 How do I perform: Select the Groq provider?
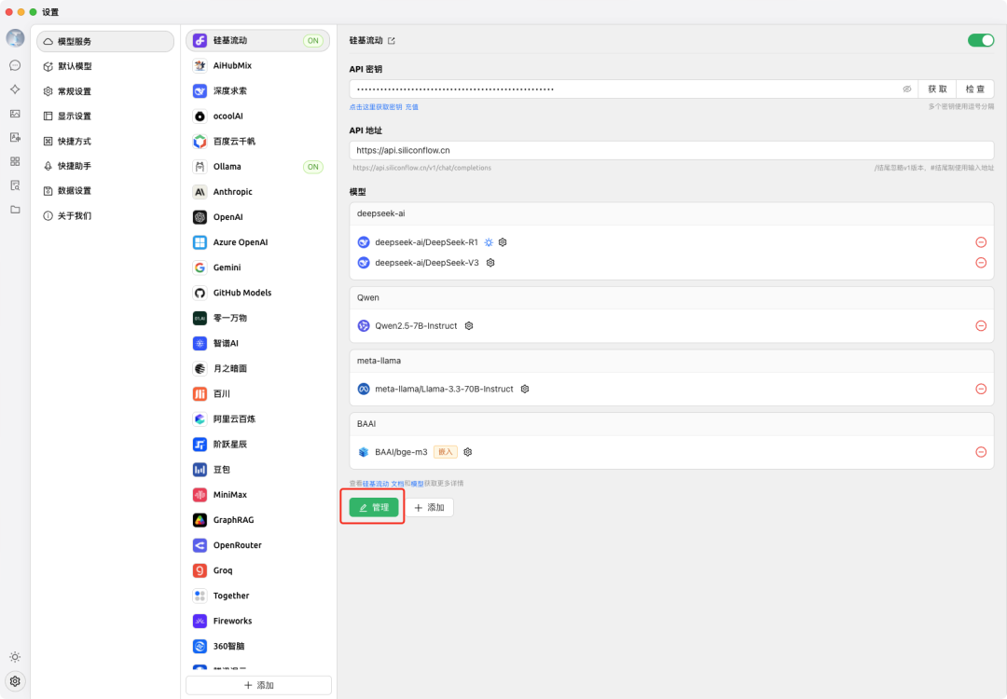[258, 570]
